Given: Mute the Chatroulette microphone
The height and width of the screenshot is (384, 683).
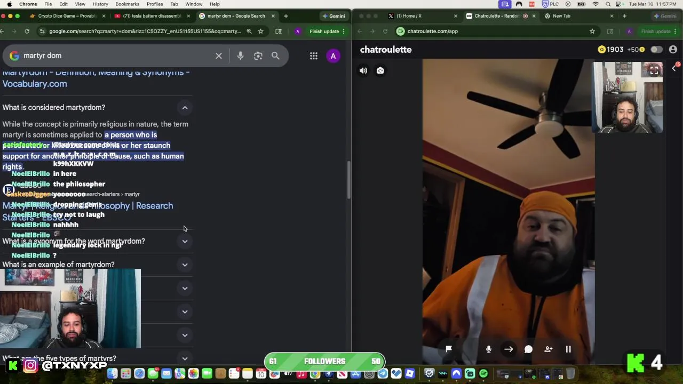Looking at the screenshot, I should (488, 349).
